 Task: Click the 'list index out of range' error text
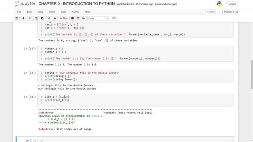tap(74, 129)
